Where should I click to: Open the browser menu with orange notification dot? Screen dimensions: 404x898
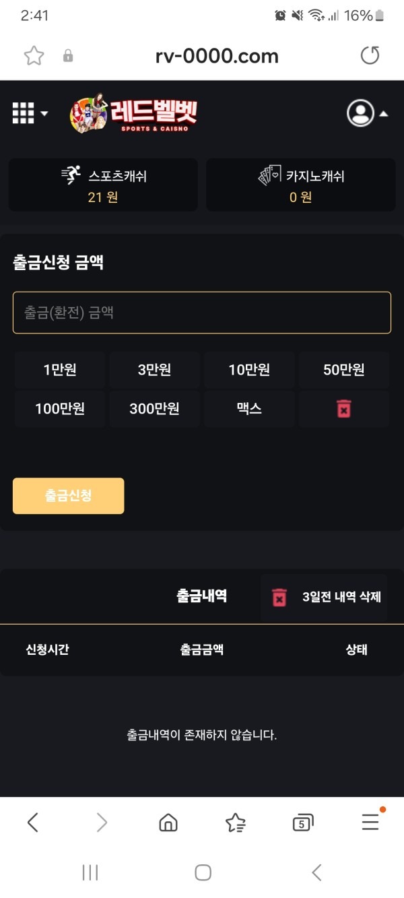[370, 822]
